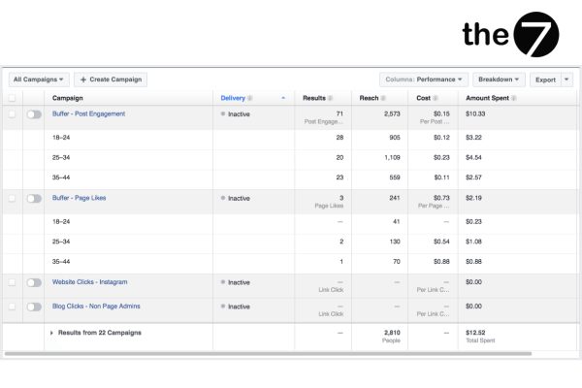This screenshot has height=388, width=582.
Task: Open the All Campaigns dropdown
Action: 39,80
